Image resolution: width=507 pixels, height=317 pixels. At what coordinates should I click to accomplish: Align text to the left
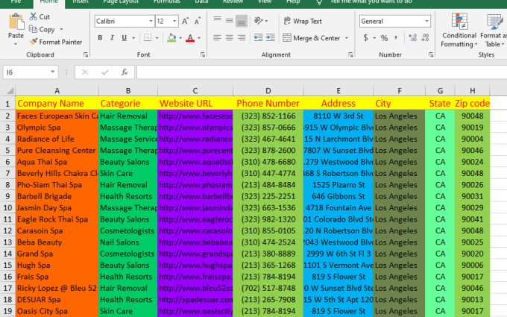[x=217, y=38]
